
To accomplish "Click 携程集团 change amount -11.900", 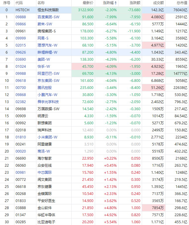I will [x=134, y=31].
